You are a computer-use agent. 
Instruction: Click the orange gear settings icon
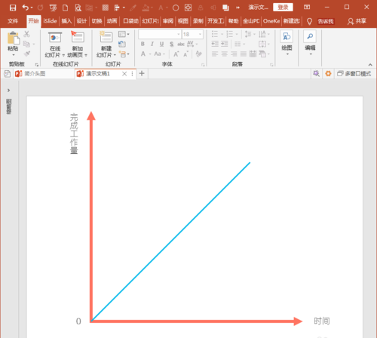328,73
